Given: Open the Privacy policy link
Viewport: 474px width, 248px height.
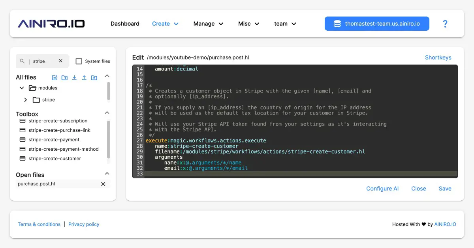Looking at the screenshot, I should click(x=84, y=224).
